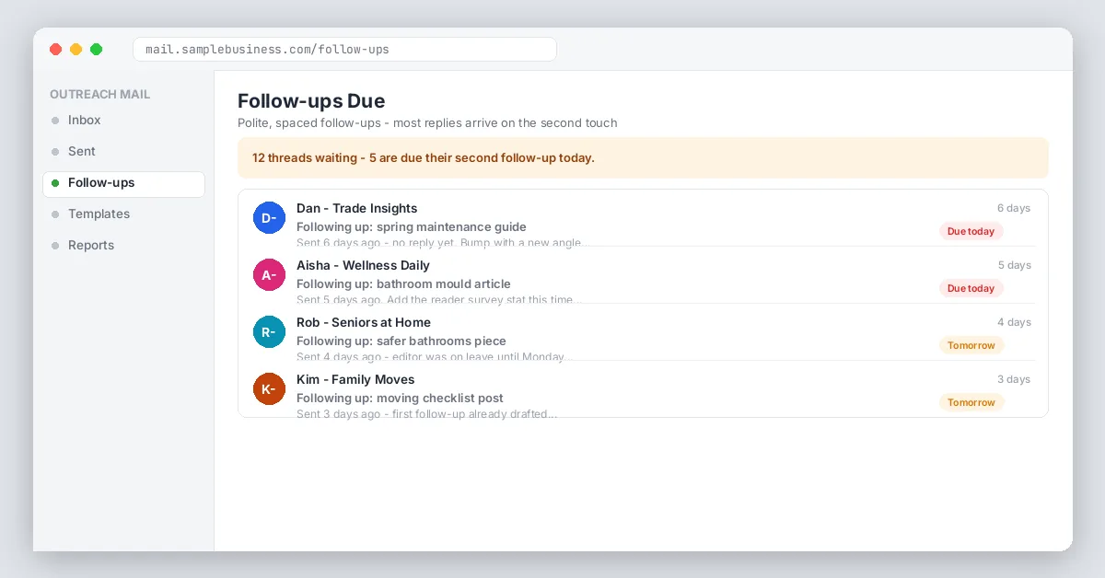Click the gray dot beside Sent
This screenshot has height=578, width=1105.
click(x=55, y=152)
